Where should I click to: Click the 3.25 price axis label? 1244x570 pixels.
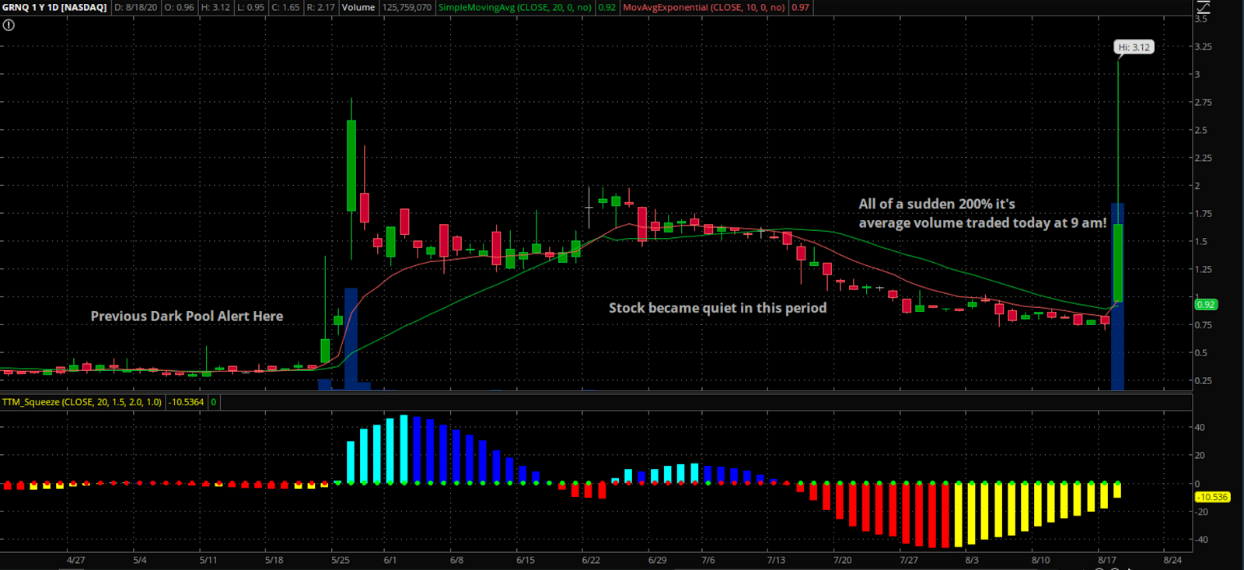coord(1204,47)
